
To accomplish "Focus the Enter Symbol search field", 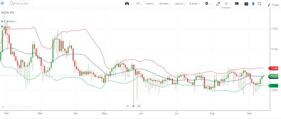I will point(21,3).
